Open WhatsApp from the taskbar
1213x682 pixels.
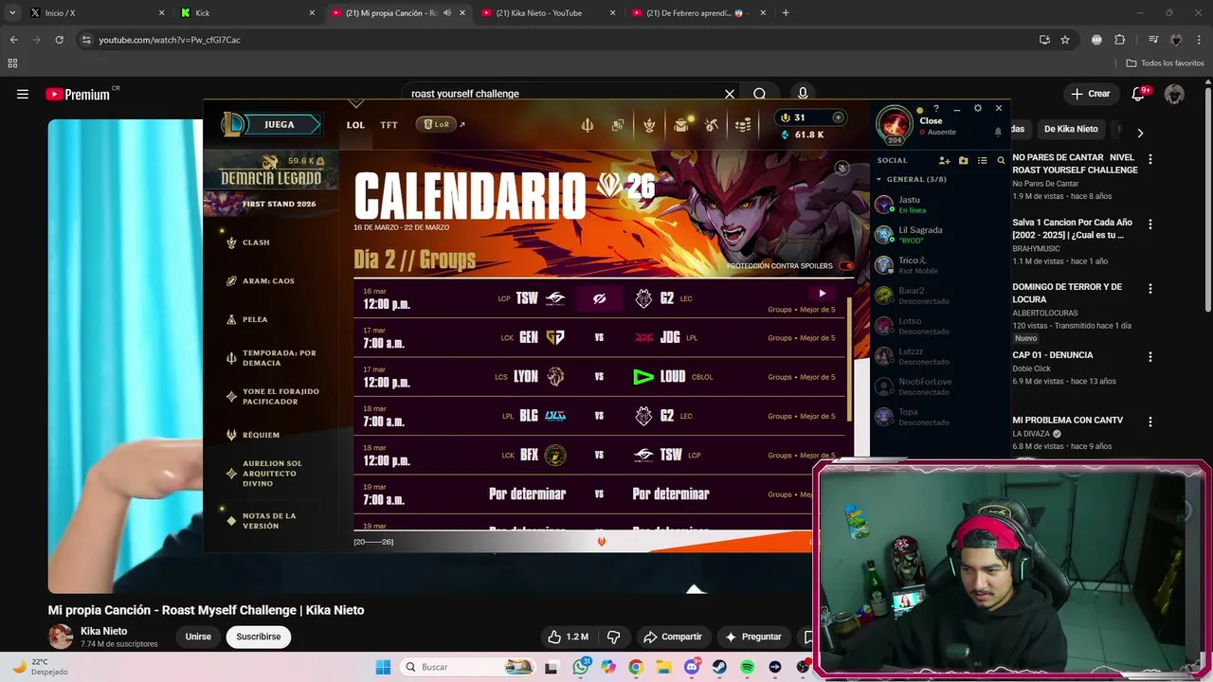pos(581,667)
